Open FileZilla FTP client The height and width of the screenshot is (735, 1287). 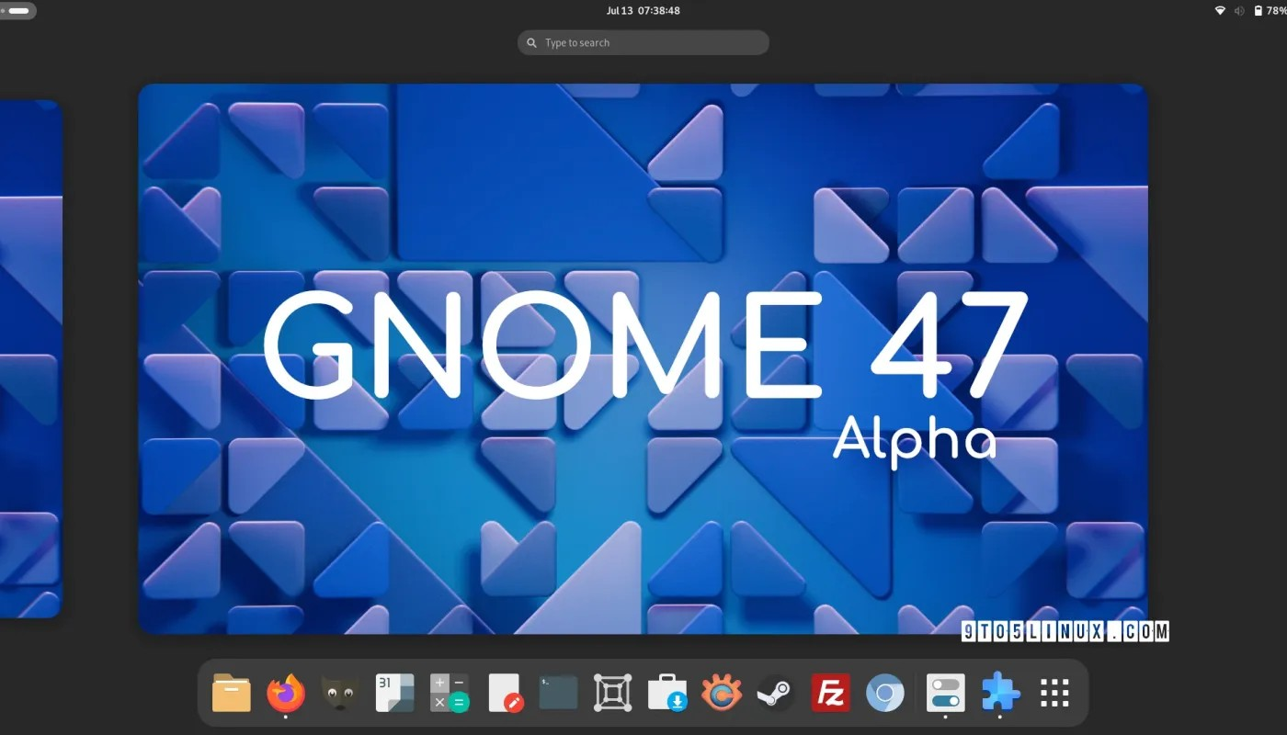point(829,694)
